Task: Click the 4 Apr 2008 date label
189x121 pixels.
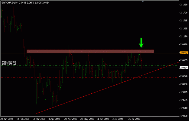Action: click(x=54, y=119)
